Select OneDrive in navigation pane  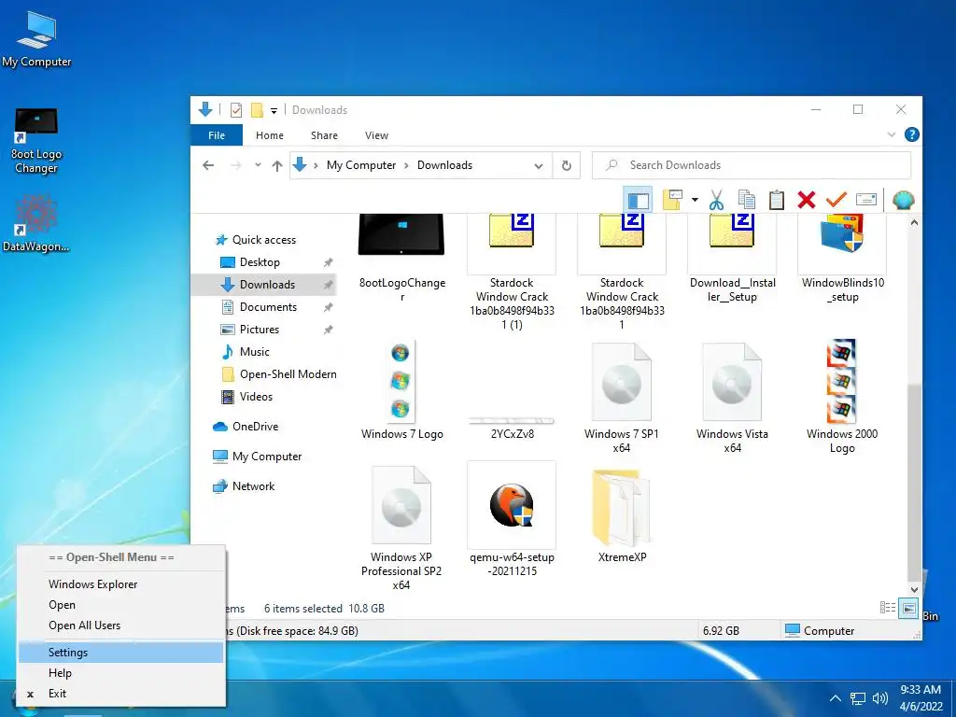(254, 426)
